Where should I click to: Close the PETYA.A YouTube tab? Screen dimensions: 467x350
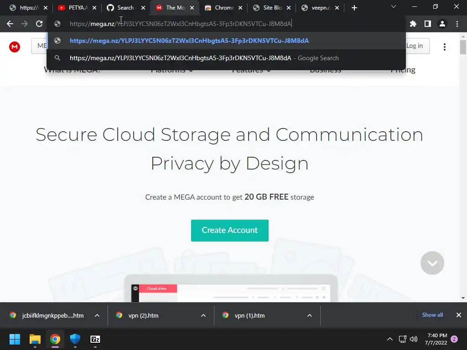(x=94, y=8)
